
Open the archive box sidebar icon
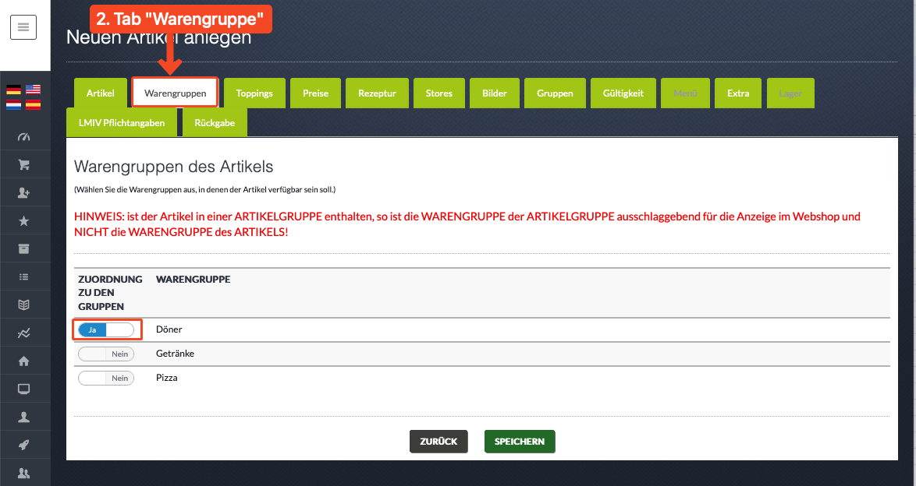point(24,249)
